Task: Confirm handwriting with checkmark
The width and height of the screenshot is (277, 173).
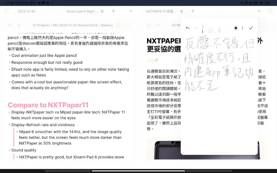Action: 251,28
